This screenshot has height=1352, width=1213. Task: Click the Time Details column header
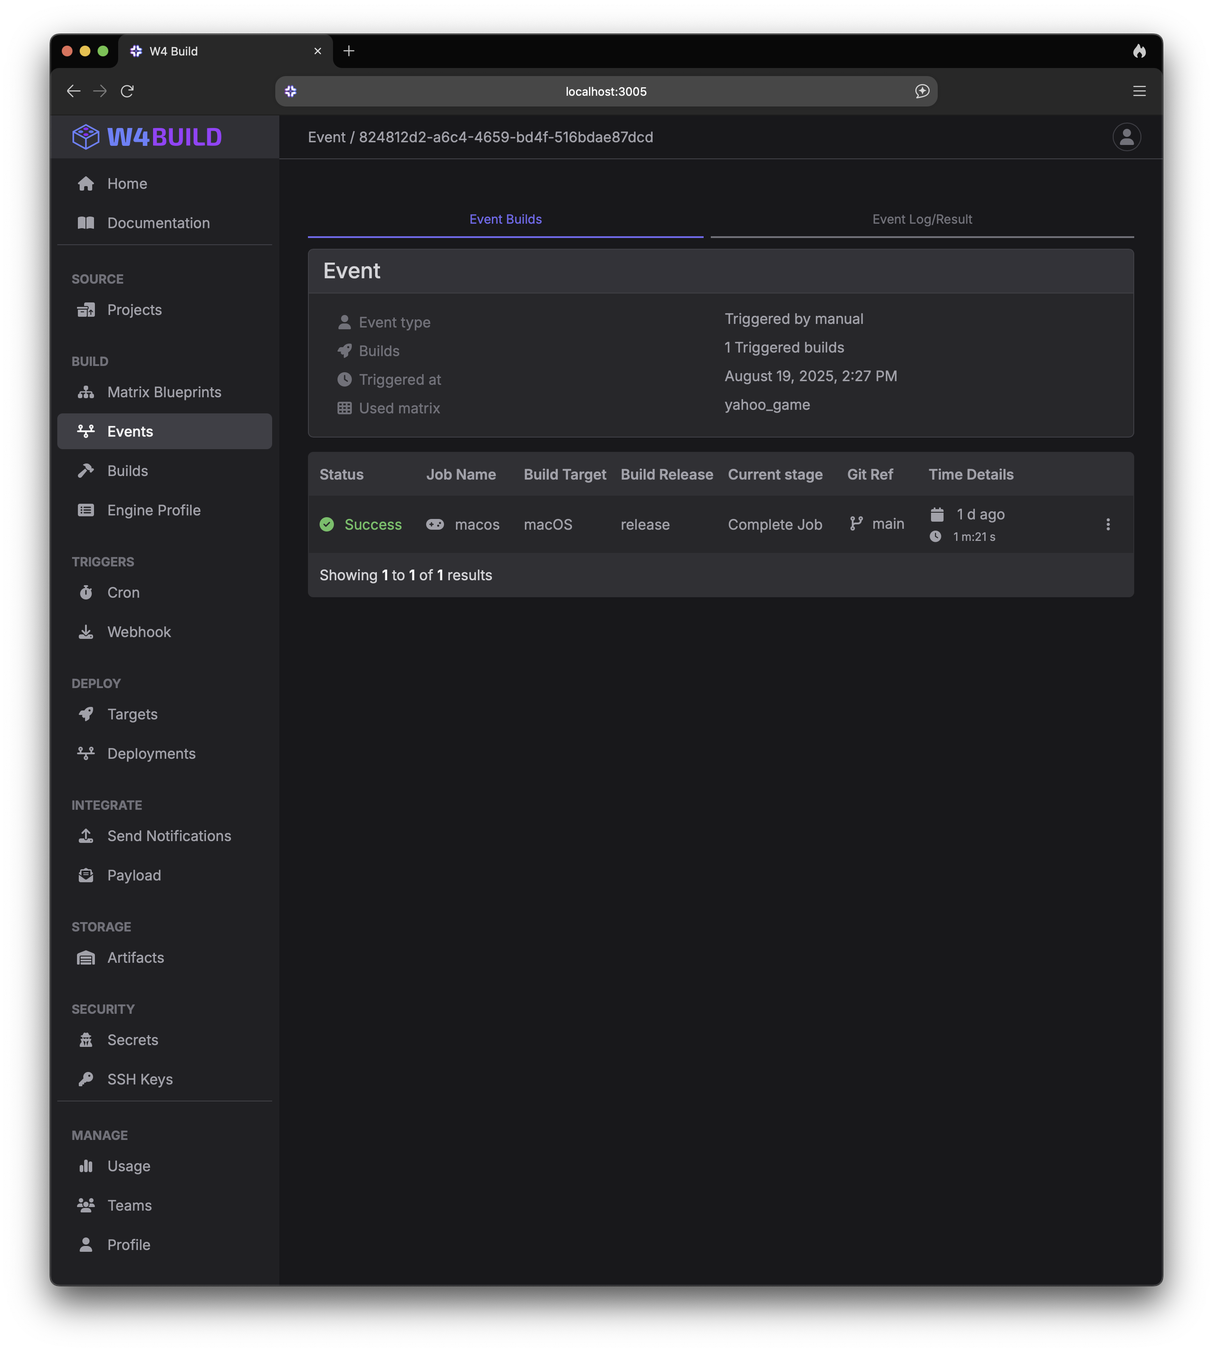[x=970, y=474]
